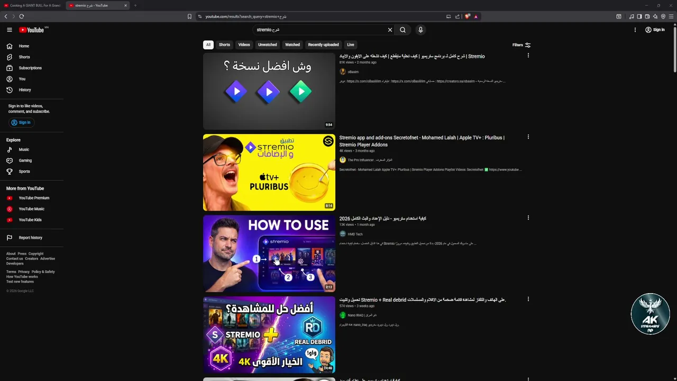Start voice search with the microphone
The image size is (677, 381).
pyautogui.click(x=420, y=30)
